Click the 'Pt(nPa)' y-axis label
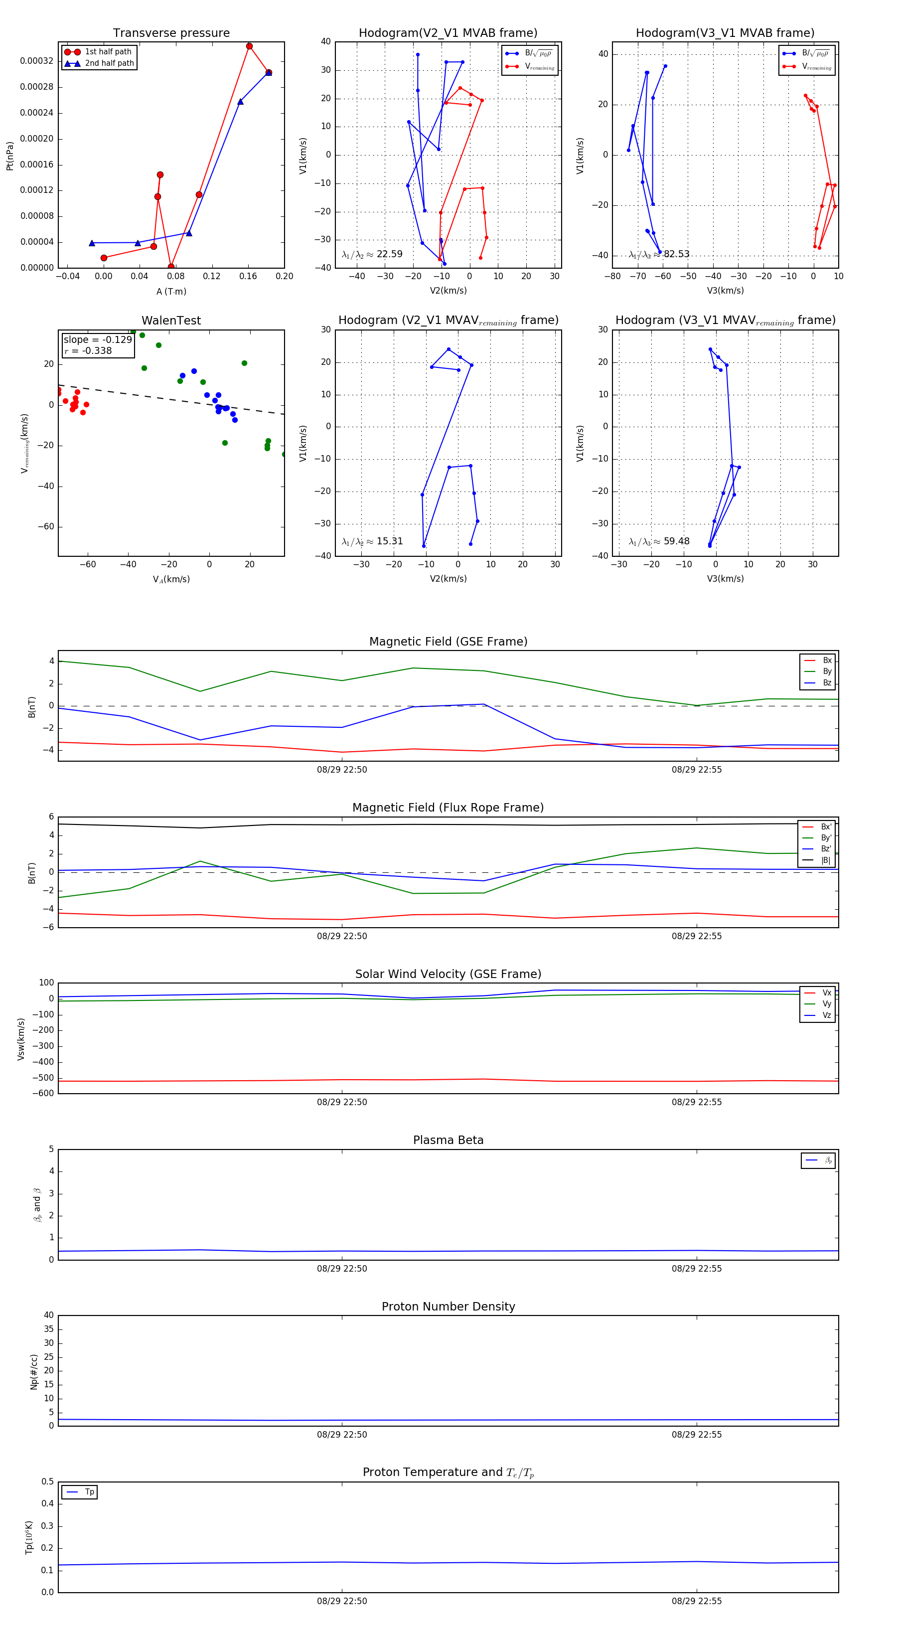The width and height of the screenshot is (897, 1645). [x=9, y=155]
